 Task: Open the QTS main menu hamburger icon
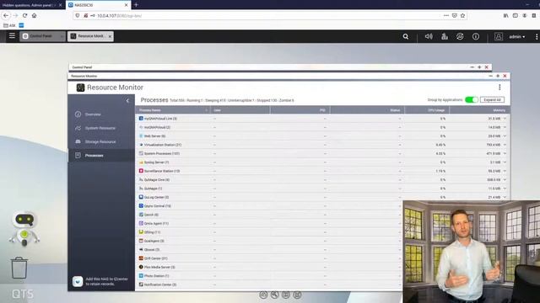[x=12, y=35]
